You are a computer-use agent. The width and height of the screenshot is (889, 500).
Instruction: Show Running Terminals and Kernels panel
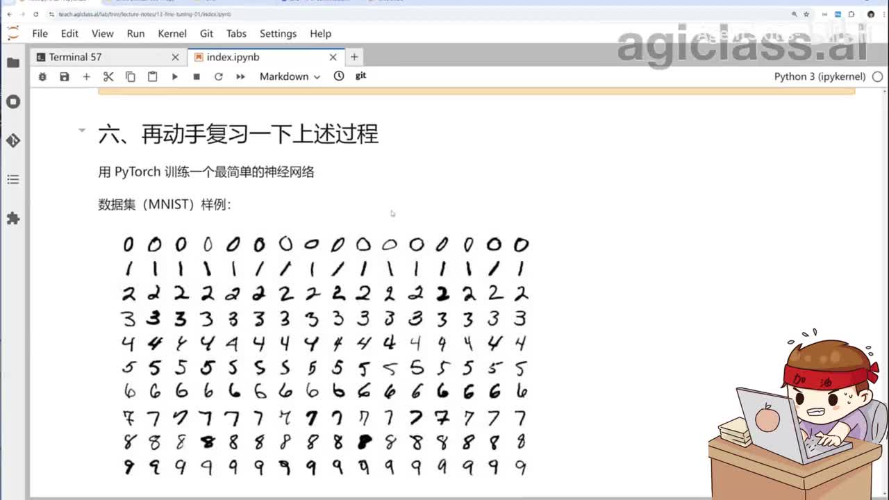click(13, 101)
